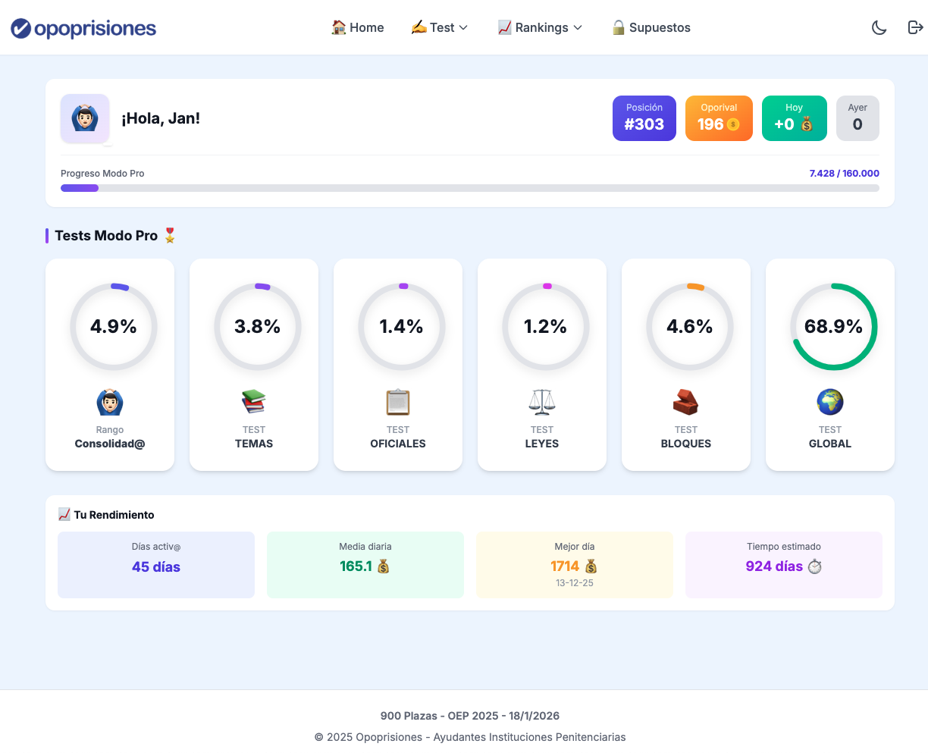
Task: Open Test Temas books icon
Action: click(x=254, y=402)
